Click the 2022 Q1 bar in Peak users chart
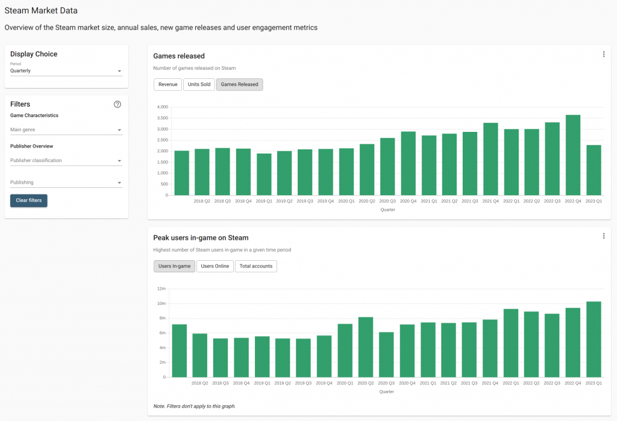Viewport: 617px width, 421px height. (511, 343)
